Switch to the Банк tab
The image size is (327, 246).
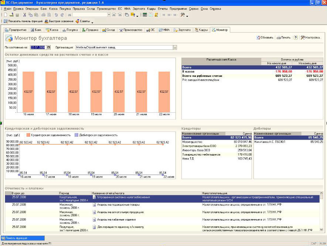click(x=36, y=30)
